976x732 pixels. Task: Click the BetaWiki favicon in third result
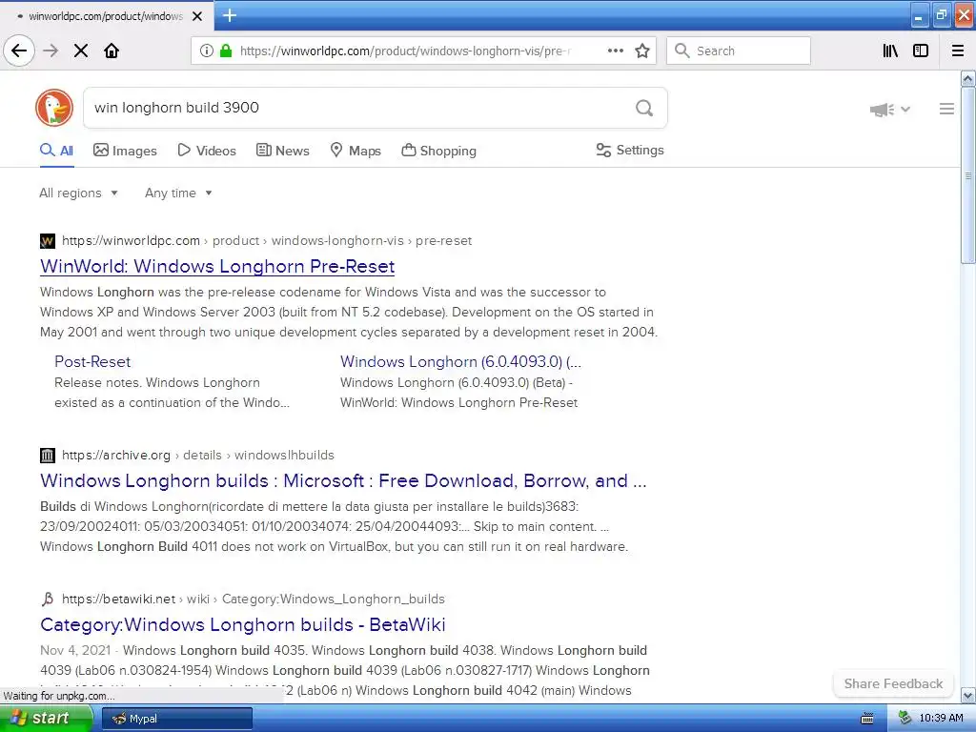point(48,599)
